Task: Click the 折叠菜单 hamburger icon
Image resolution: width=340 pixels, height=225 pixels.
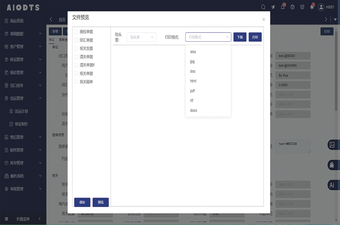Action: pyautogui.click(x=6, y=219)
